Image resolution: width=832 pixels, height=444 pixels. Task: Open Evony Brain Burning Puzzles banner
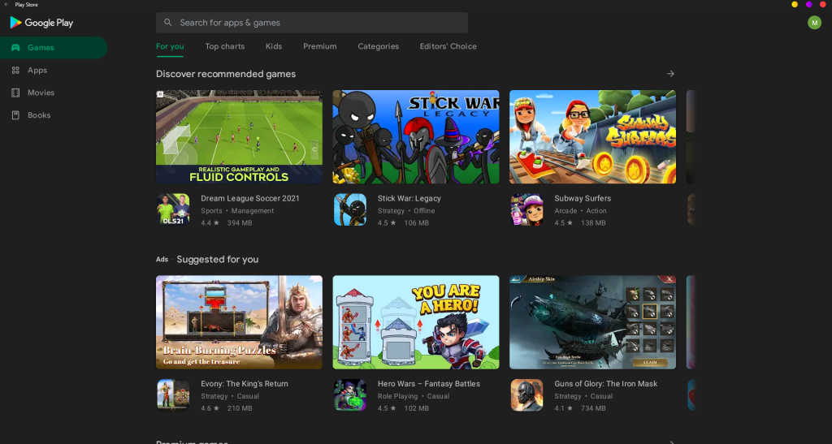coord(240,322)
